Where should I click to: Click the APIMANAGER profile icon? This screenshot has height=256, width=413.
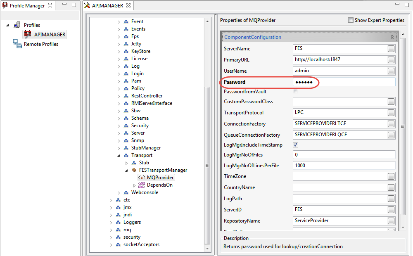pyautogui.click(x=28, y=35)
